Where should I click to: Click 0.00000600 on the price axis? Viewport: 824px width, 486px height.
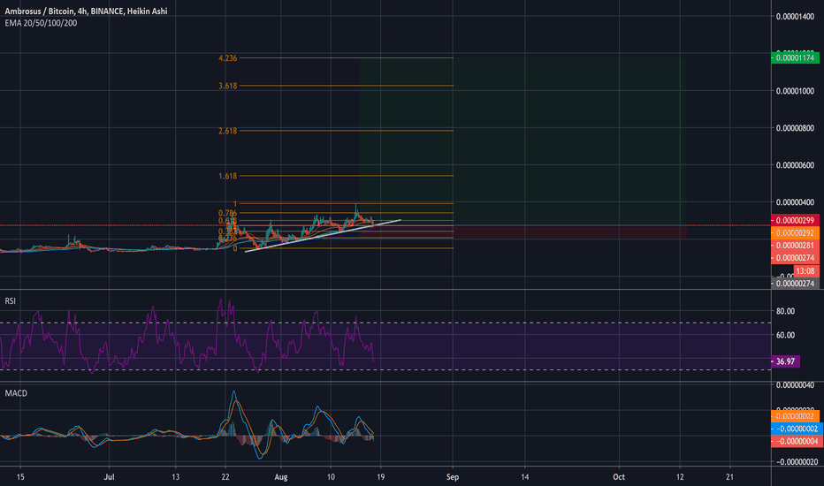pyautogui.click(x=795, y=165)
